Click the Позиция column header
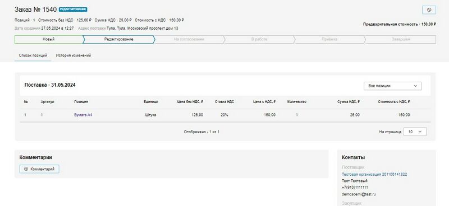Screen dimensions: 449x206 (81, 102)
